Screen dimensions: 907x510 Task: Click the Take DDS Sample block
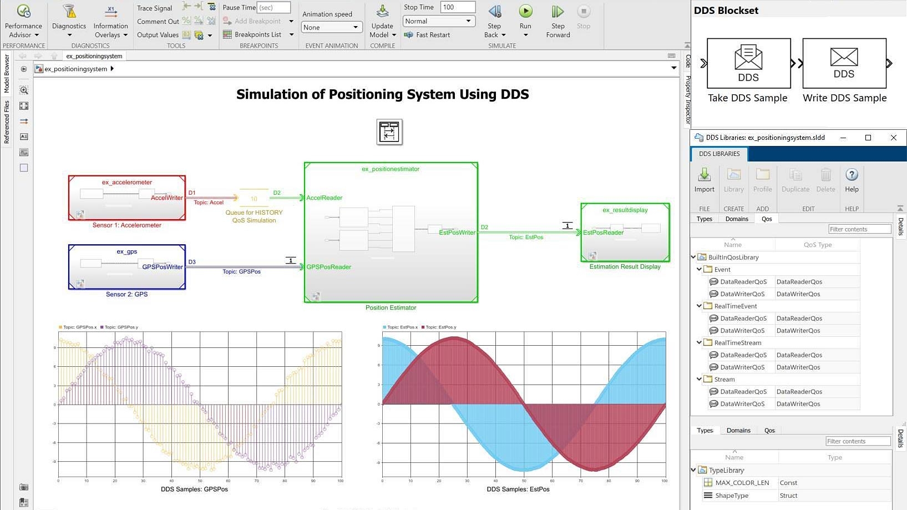coord(748,63)
